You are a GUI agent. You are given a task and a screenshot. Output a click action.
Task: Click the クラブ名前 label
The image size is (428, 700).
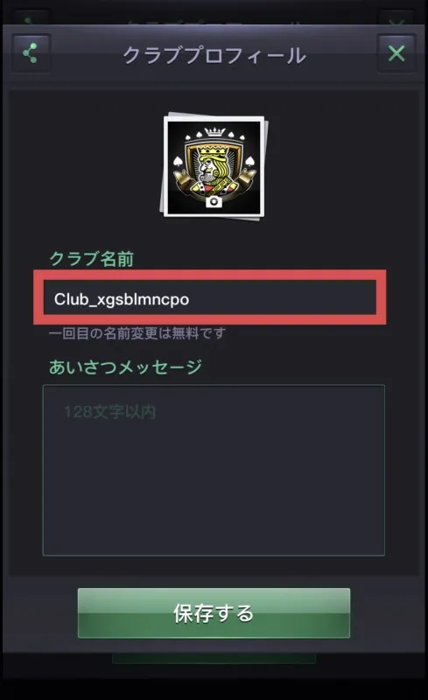[92, 258]
